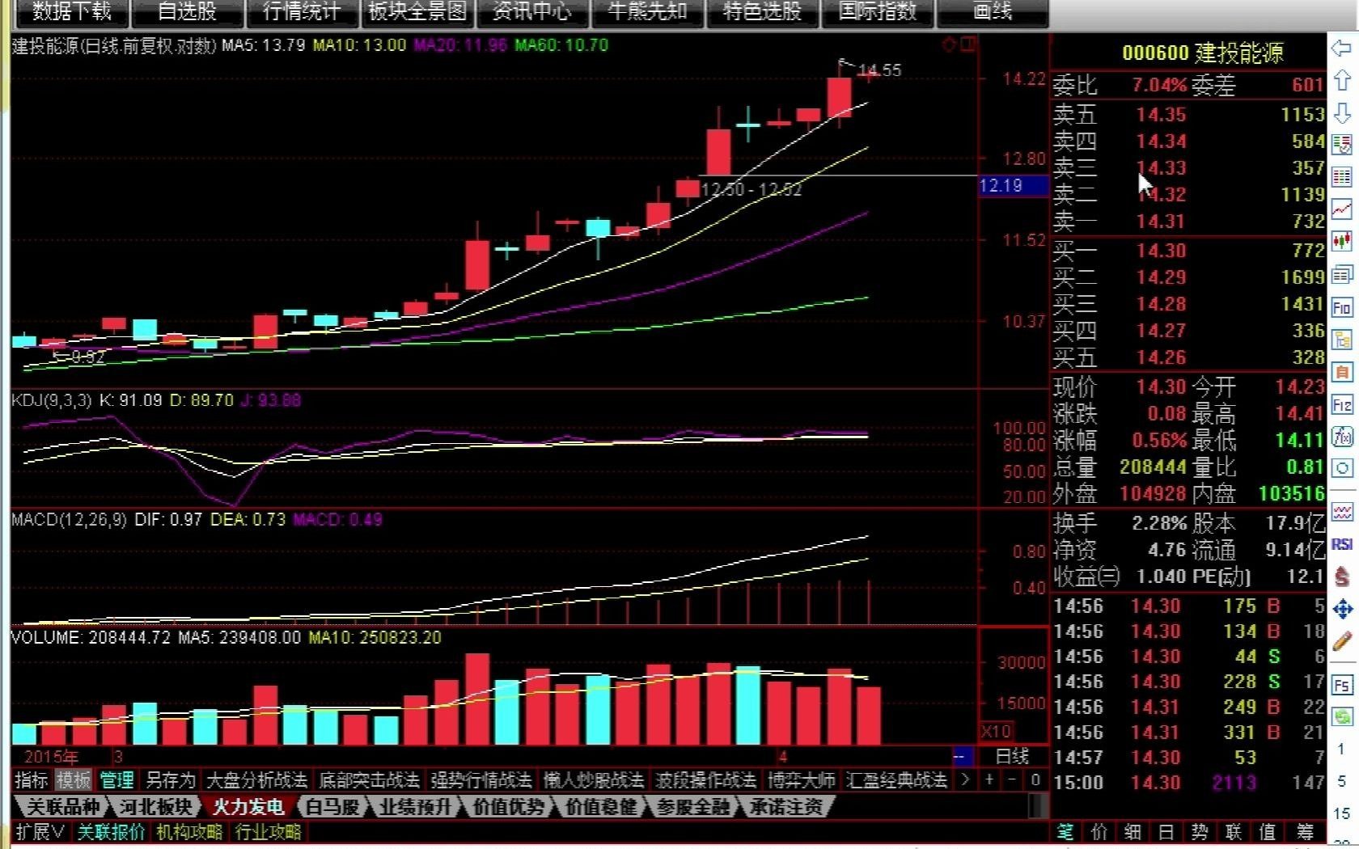Screen dimensions: 1359x849
Task: Open the checklist report icon in sidebar
Action: click(1342, 145)
